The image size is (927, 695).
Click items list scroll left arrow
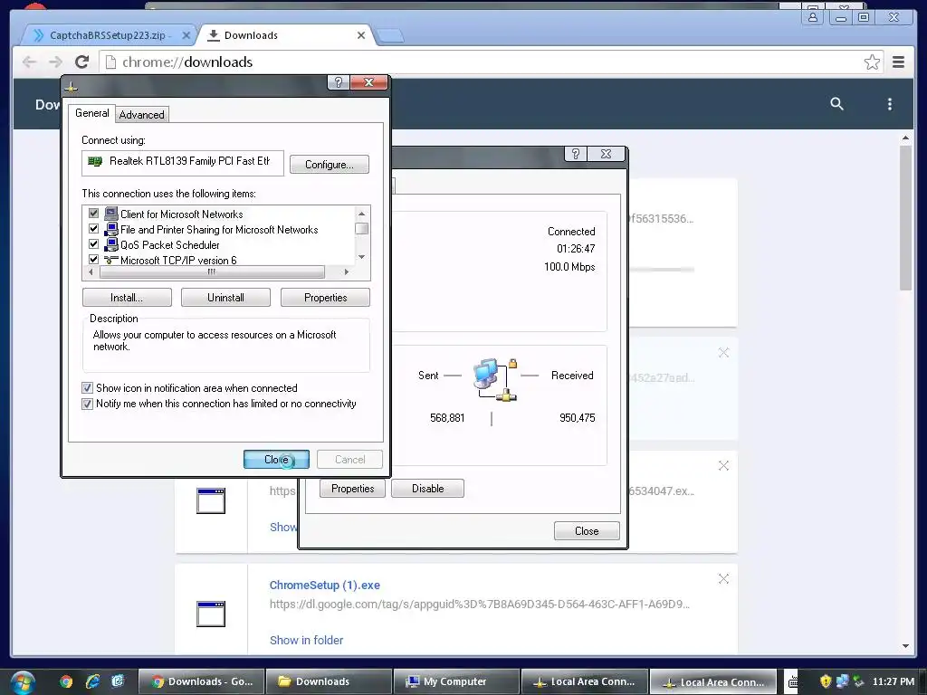[x=91, y=271]
